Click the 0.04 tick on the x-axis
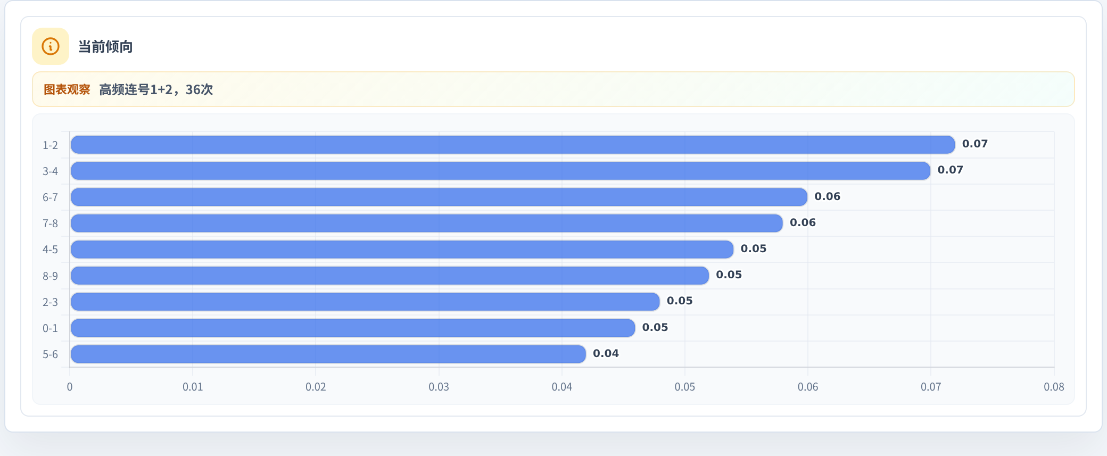 coord(562,387)
